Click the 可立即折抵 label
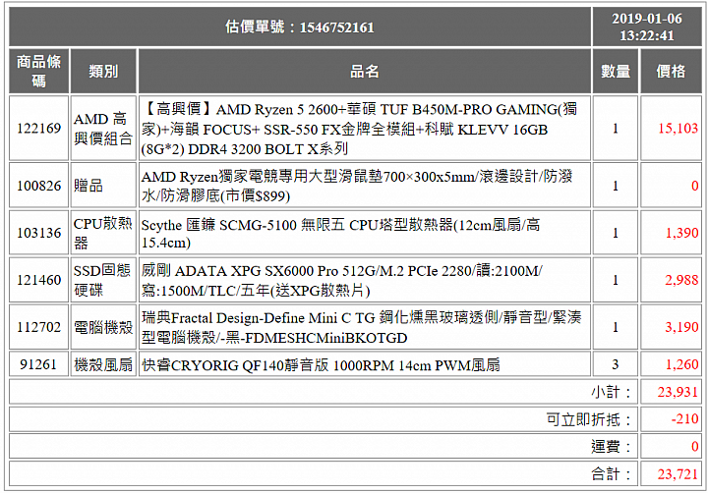The image size is (708, 493). pyautogui.click(x=588, y=419)
